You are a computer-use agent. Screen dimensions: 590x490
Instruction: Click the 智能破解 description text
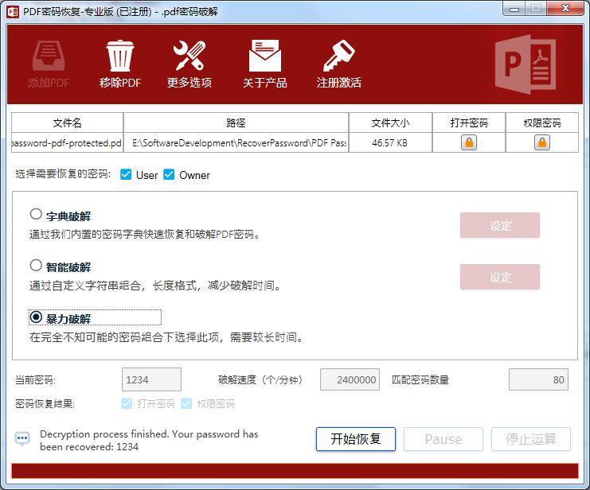point(155,286)
